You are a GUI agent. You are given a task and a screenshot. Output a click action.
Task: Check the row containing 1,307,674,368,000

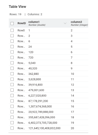pos(12,106)
